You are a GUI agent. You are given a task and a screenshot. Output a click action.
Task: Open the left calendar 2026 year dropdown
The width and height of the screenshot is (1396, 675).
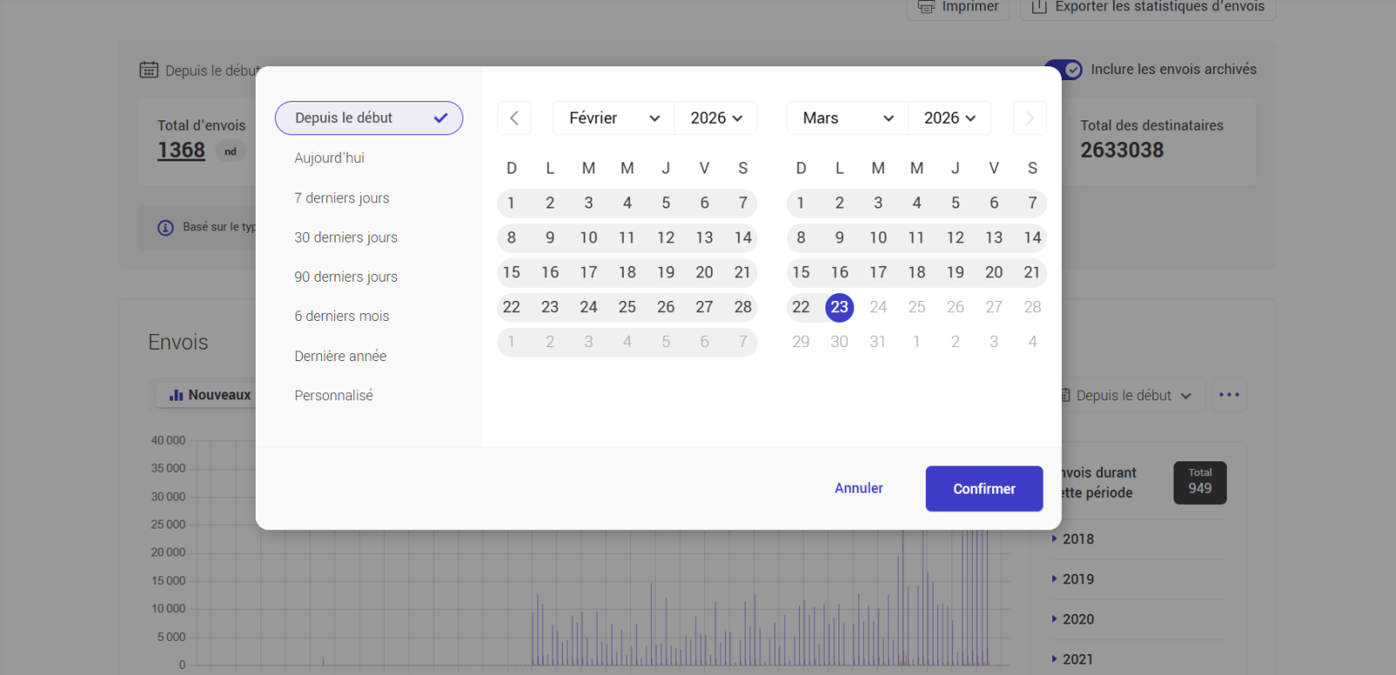click(x=715, y=119)
